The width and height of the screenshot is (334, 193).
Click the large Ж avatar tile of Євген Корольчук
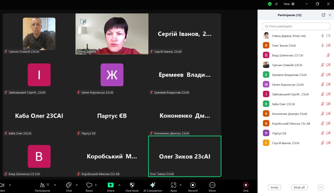[112, 75]
